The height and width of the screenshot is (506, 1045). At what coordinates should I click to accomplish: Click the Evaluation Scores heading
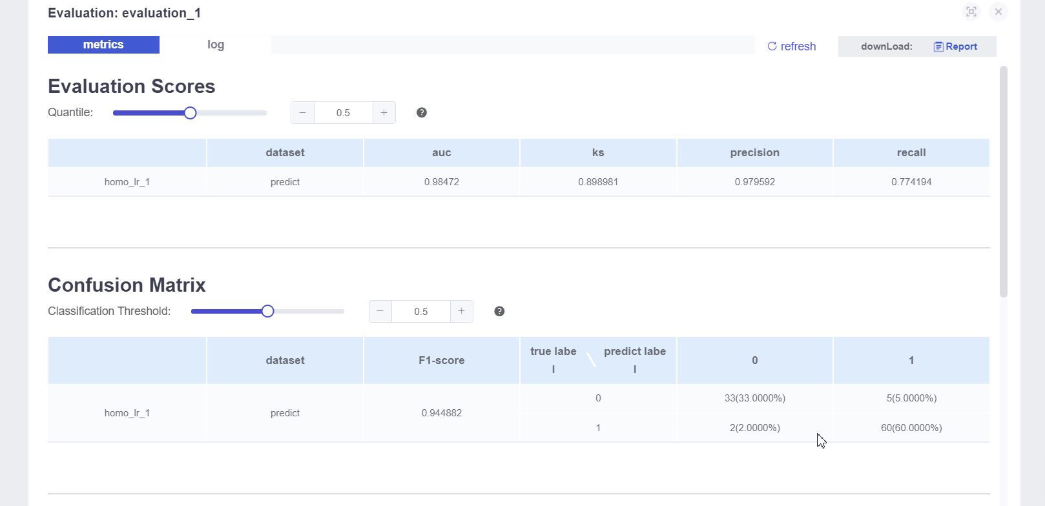tap(132, 86)
